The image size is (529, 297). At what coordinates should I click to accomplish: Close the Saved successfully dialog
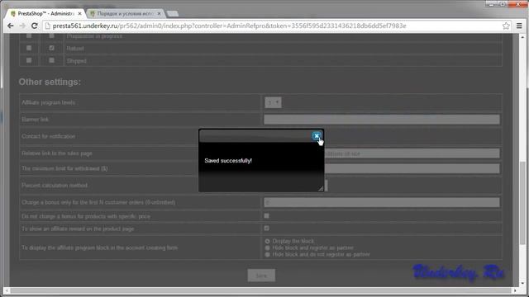317,135
